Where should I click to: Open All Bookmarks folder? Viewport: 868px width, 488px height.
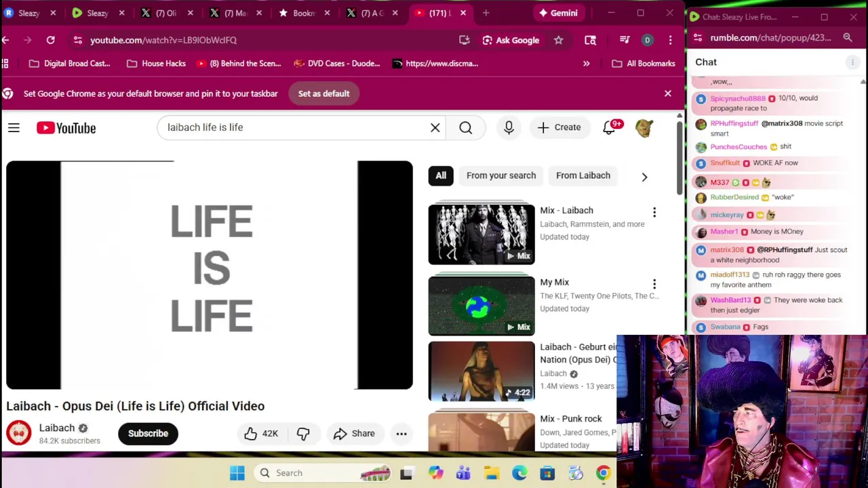(x=644, y=64)
